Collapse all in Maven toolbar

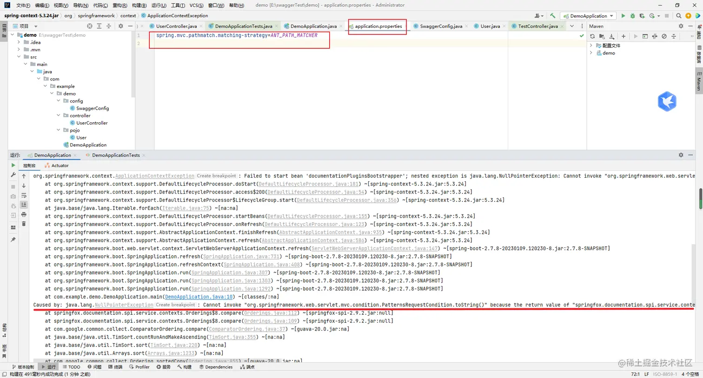pos(674,36)
